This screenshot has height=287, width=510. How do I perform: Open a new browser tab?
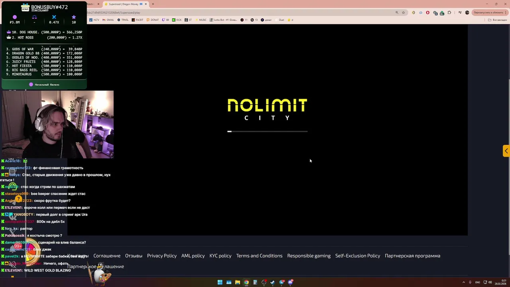click(x=153, y=4)
